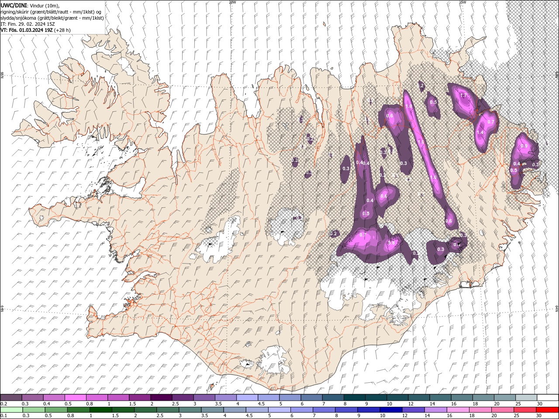
Task: Click lower legend darkest green swatch from 1 to 1.5
Action: (x=100, y=410)
